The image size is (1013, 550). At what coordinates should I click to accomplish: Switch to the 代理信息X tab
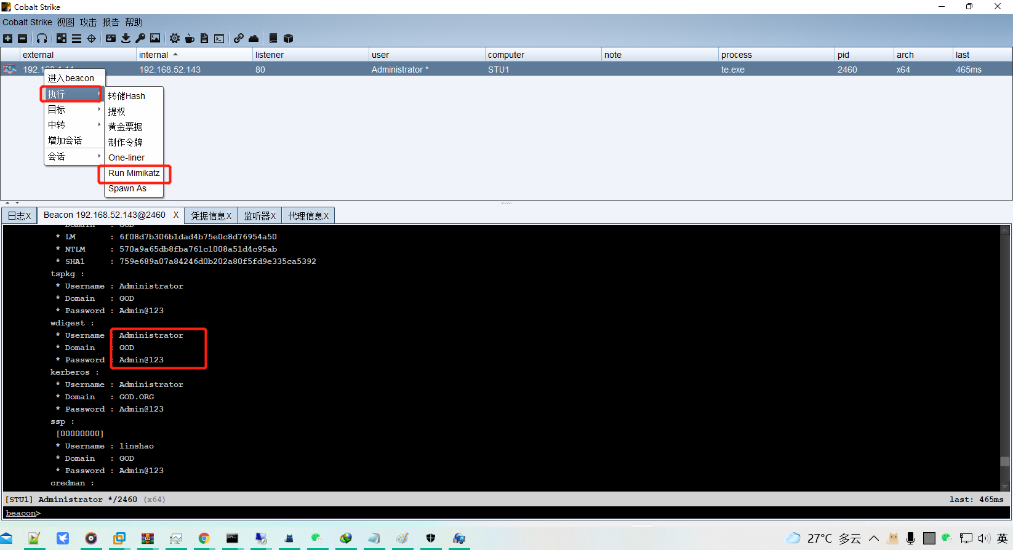[x=308, y=216]
